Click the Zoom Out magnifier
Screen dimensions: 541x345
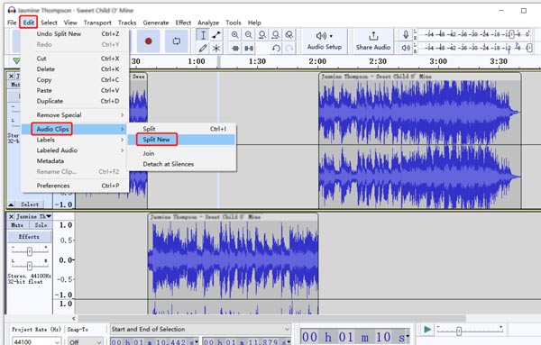(x=249, y=35)
